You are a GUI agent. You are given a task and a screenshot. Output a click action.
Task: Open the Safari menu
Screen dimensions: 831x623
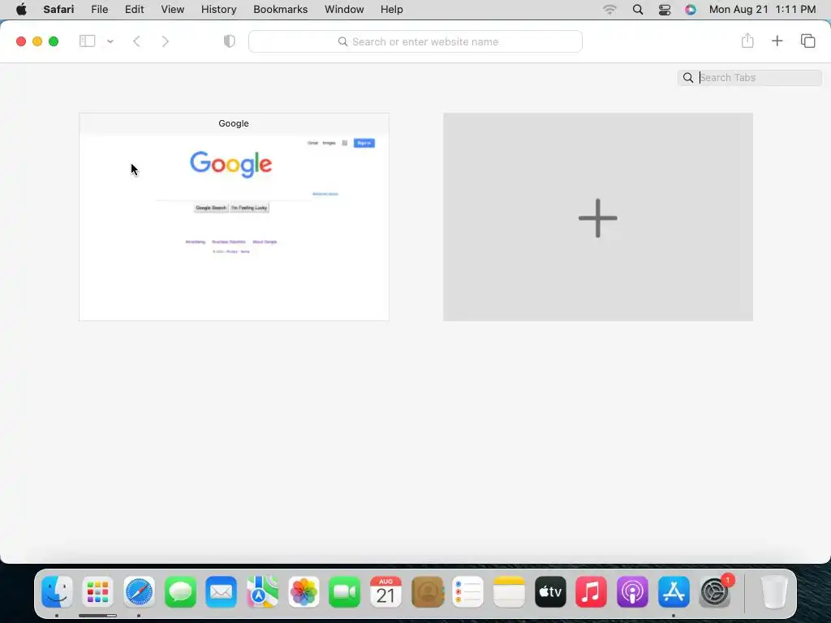click(x=58, y=9)
